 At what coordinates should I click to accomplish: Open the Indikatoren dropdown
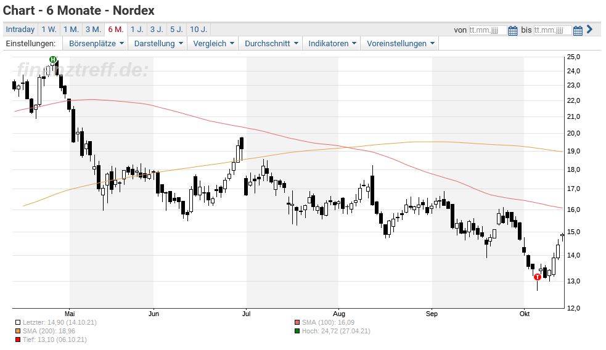pyautogui.click(x=332, y=44)
